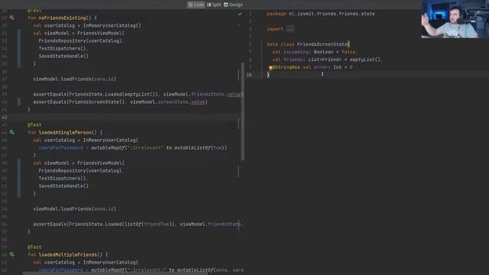Click the blue change marker beside the noFriendsExisting viewModel block

(x=19, y=48)
